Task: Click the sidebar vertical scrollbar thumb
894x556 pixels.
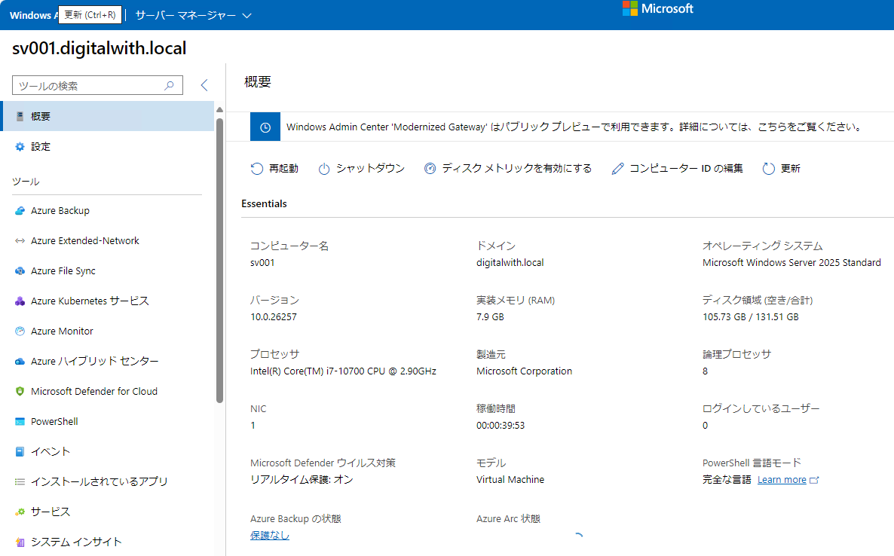Action: 220,259
